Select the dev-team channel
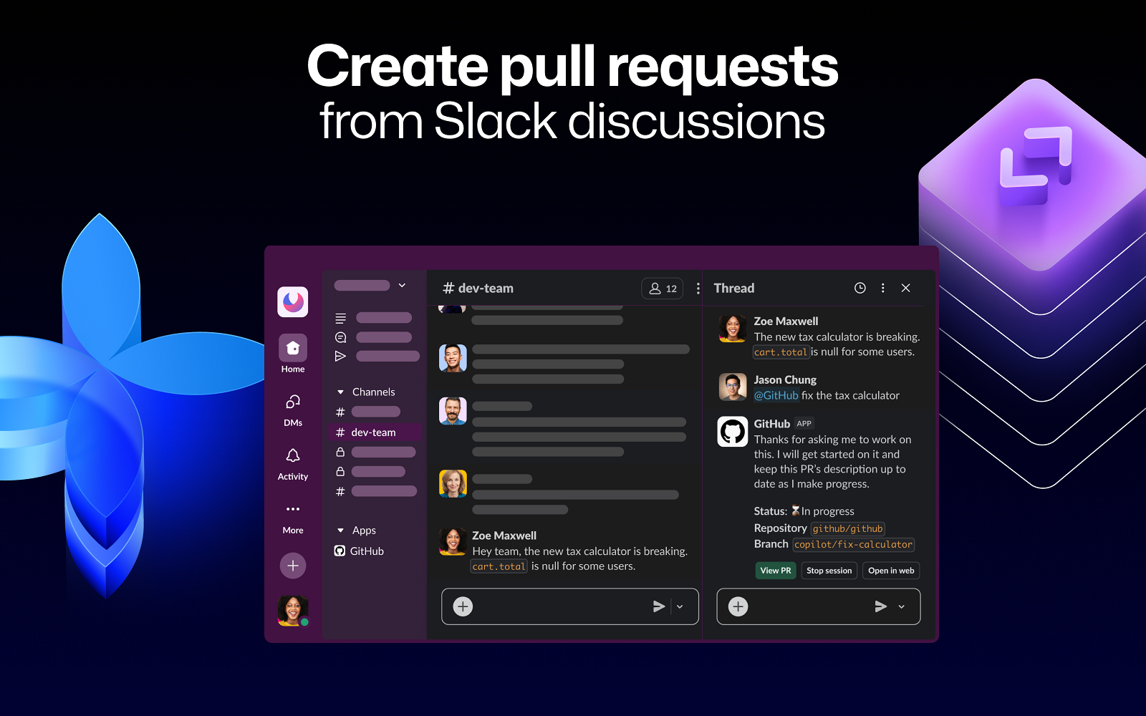 375,432
